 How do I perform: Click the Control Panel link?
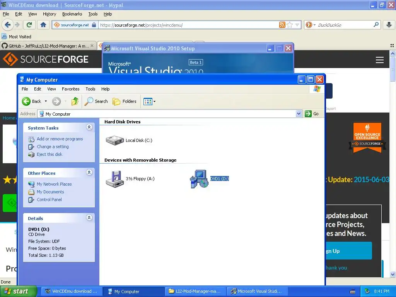click(49, 200)
